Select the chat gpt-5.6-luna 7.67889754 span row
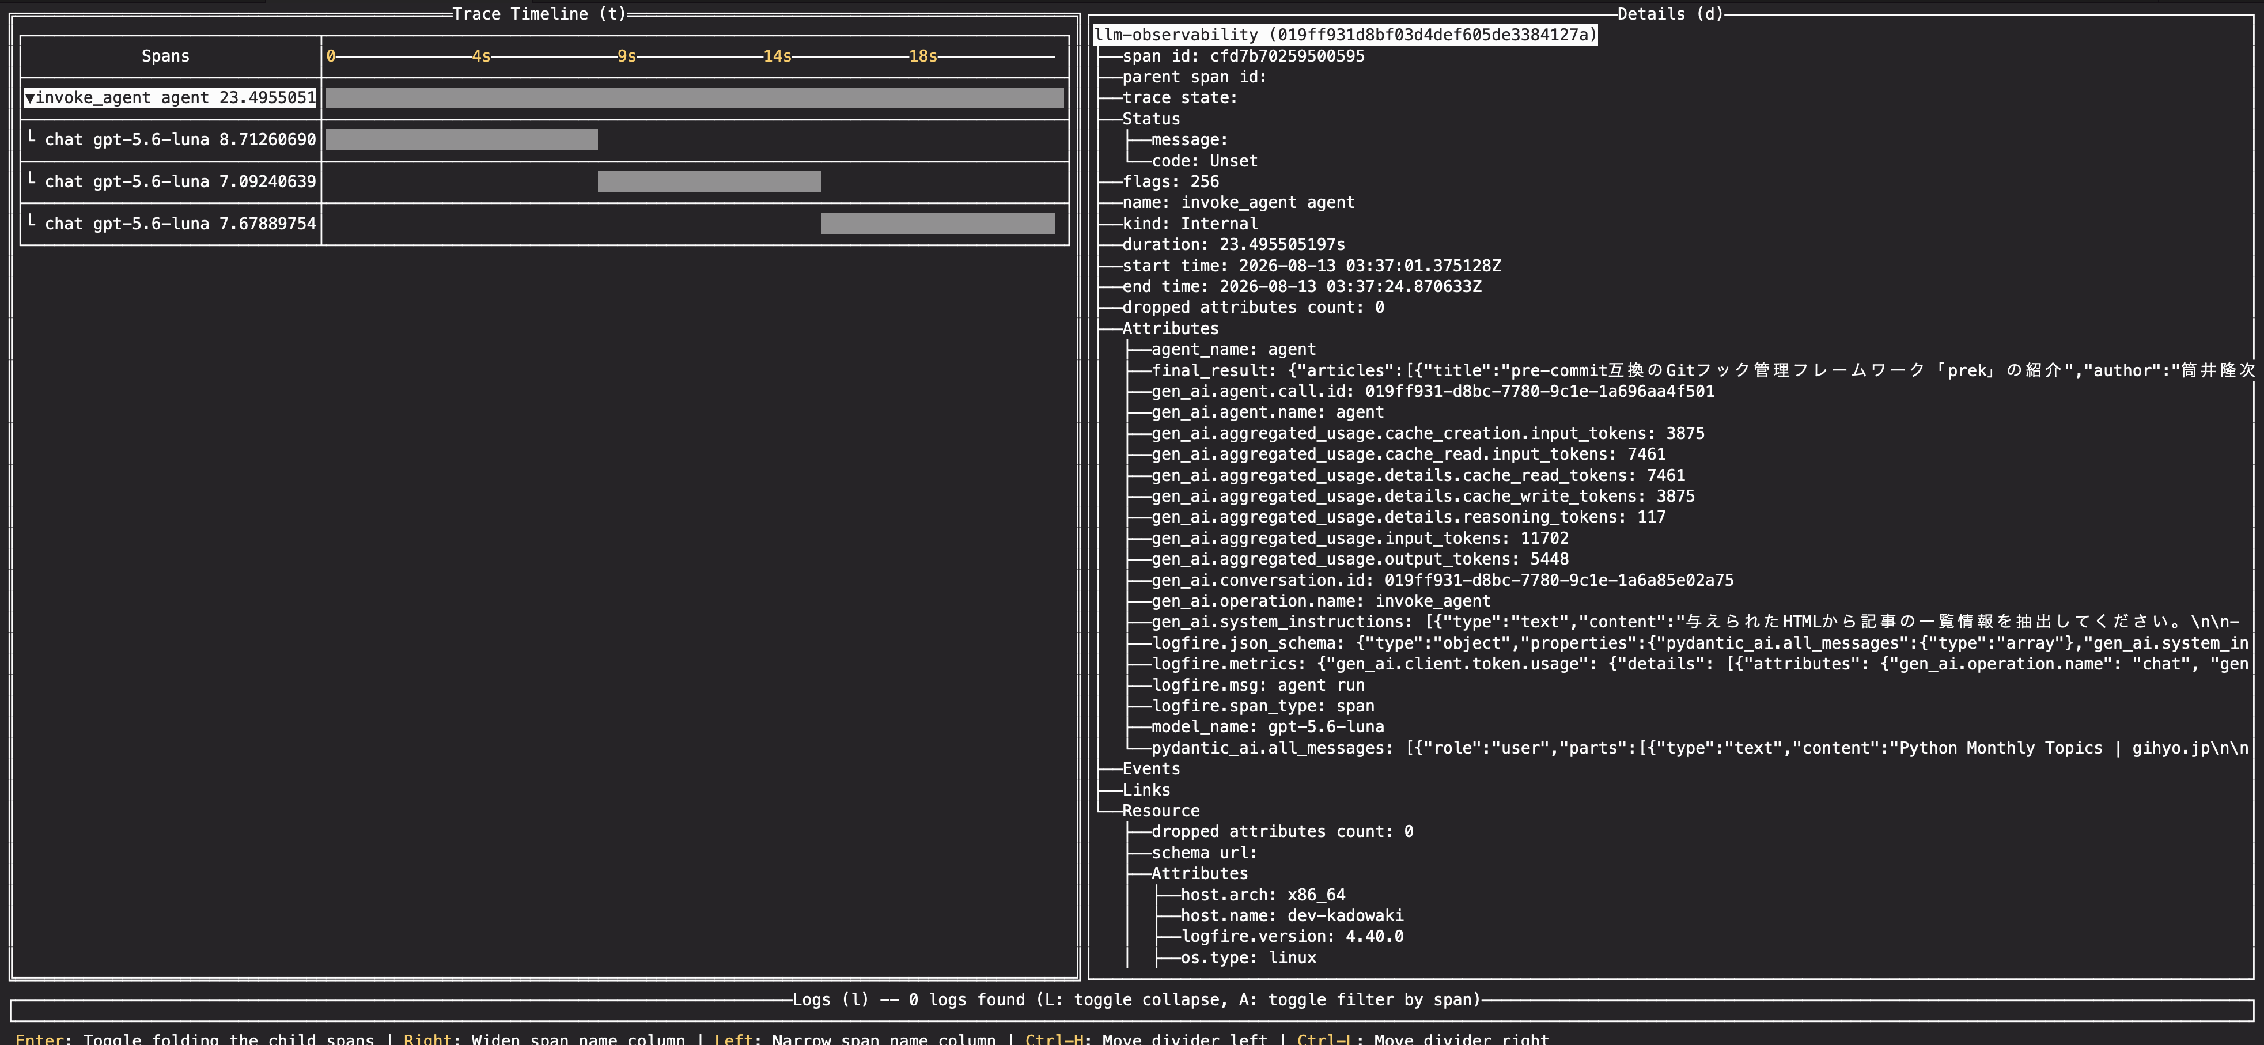2264x1045 pixels. point(171,224)
